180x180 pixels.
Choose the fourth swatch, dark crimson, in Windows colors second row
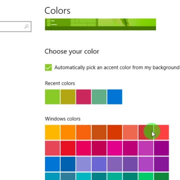[99, 148]
